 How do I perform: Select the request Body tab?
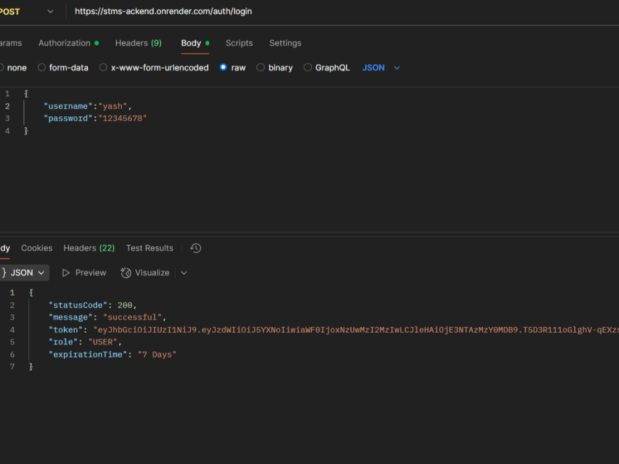pos(195,43)
